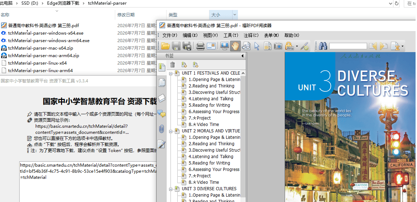
Task: Collapse the UNIT 2 MORALS AND VIRTUES node
Action: (171, 131)
